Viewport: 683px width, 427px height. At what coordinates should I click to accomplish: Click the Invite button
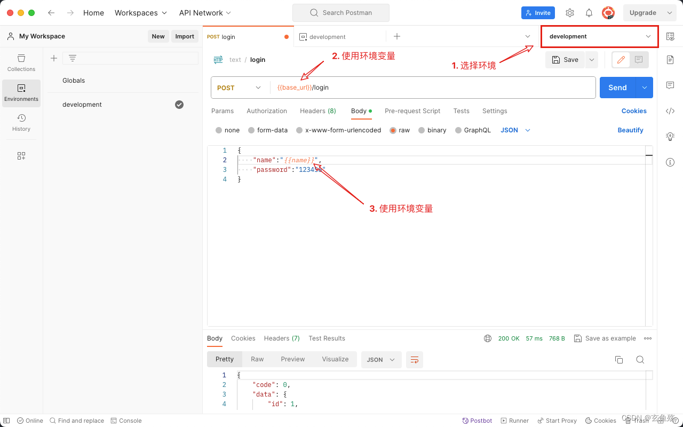pos(538,13)
